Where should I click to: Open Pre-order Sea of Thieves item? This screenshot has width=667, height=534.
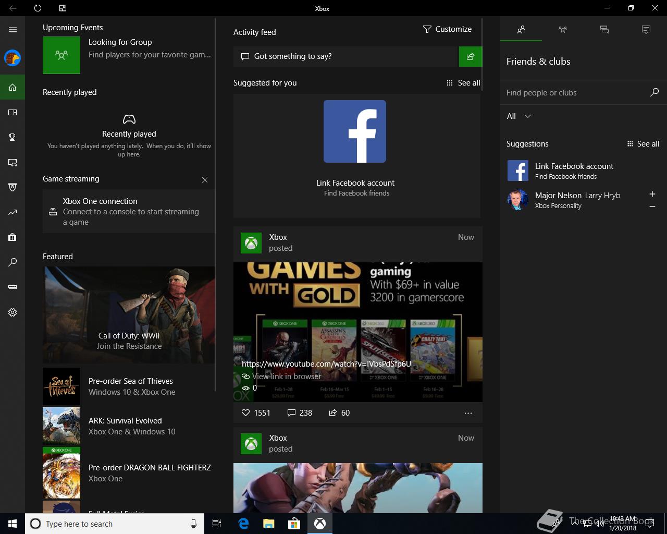[129, 386]
